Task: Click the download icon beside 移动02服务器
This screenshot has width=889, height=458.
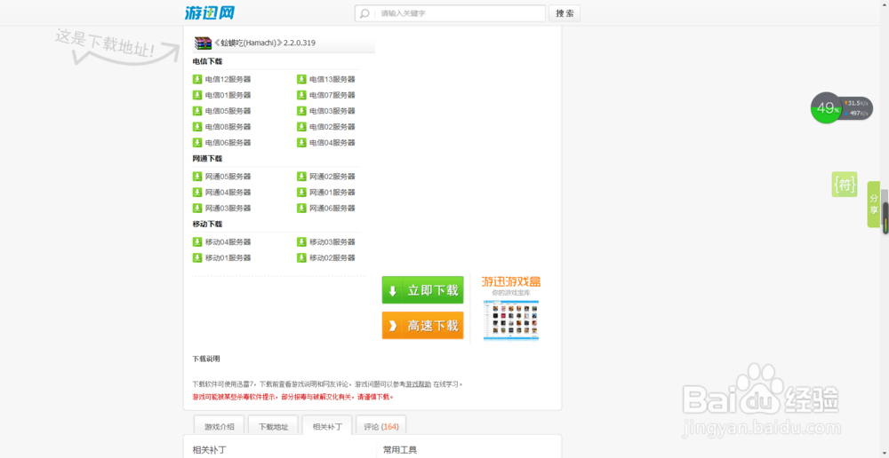Action: pyautogui.click(x=301, y=258)
